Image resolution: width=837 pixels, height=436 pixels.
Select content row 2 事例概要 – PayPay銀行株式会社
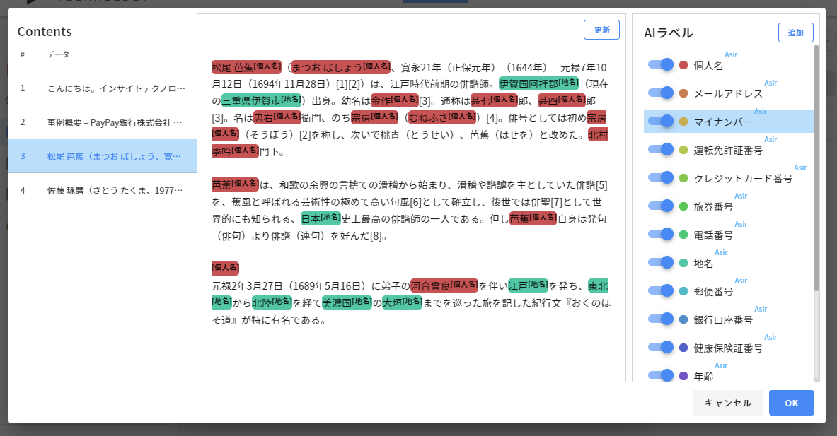point(103,122)
